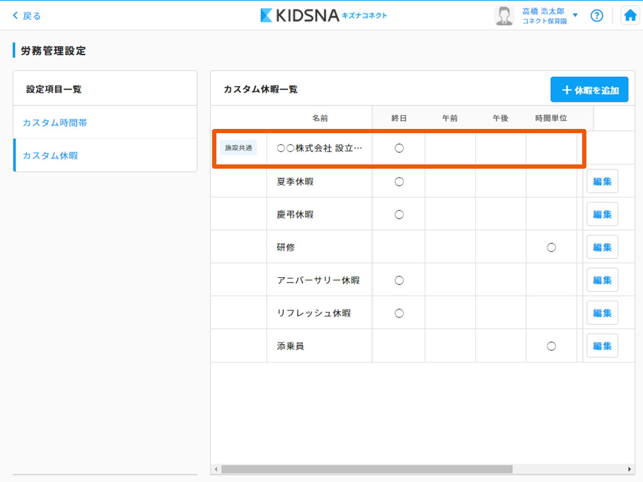This screenshot has height=482, width=643.
Task: Select カスタム休暇 menu item
Action: [x=50, y=155]
